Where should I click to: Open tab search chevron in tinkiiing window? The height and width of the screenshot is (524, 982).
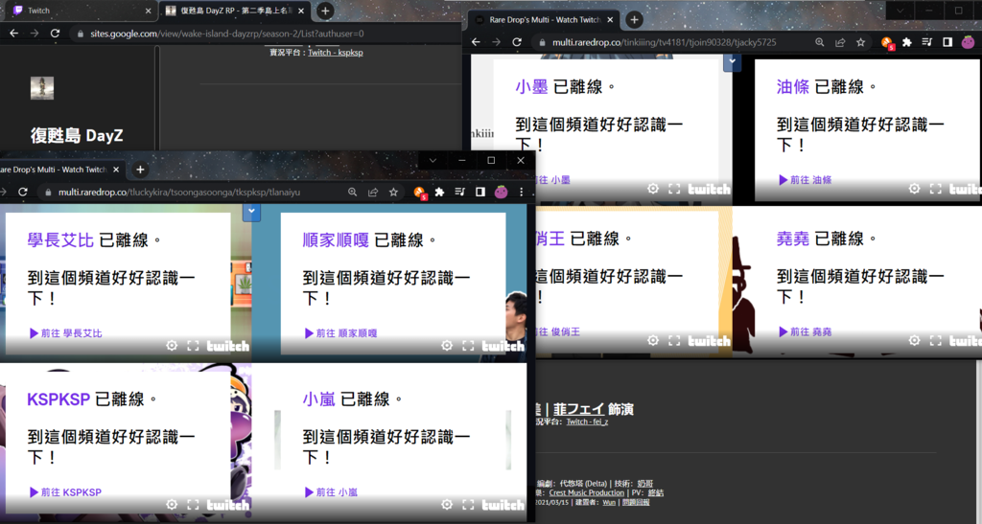pos(900,11)
